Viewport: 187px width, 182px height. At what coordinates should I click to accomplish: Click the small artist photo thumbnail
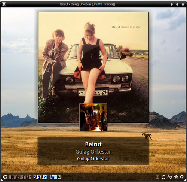(x=93, y=117)
